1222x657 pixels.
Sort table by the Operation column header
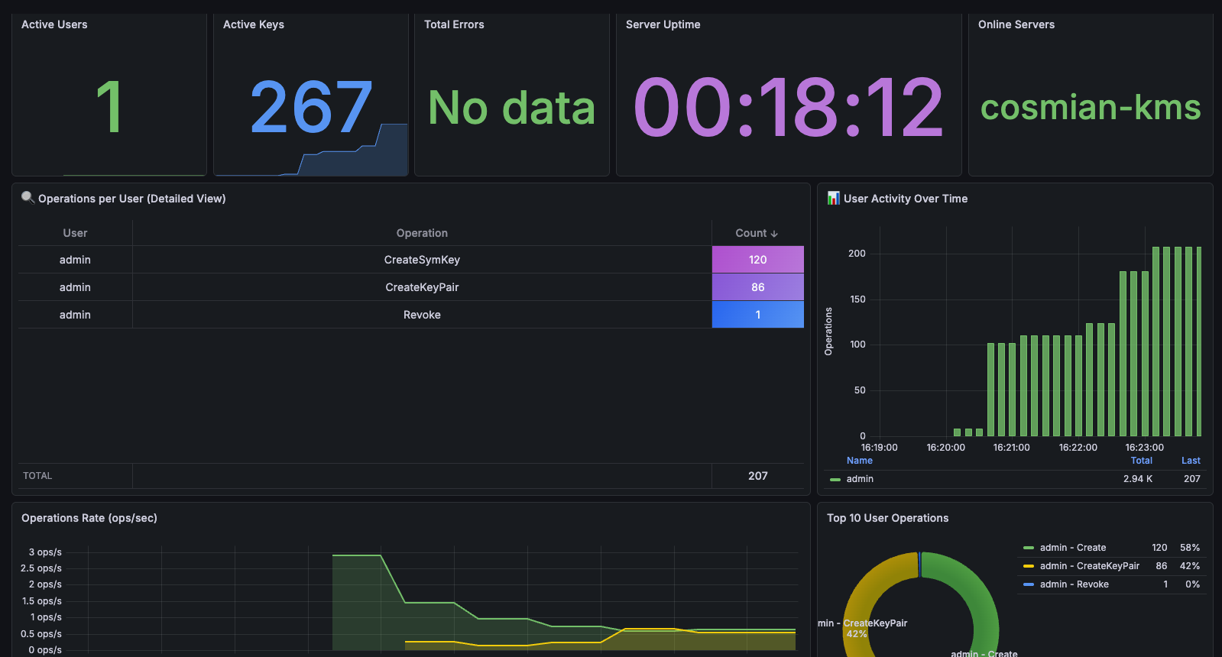(x=422, y=233)
